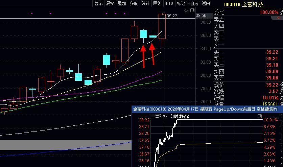The image size is (283, 167).
Task: Select 叠加 in the chart toolbar
Action: (x=122, y=3)
